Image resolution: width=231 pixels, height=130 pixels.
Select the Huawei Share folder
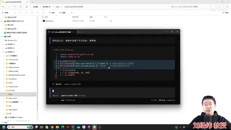coord(13,87)
